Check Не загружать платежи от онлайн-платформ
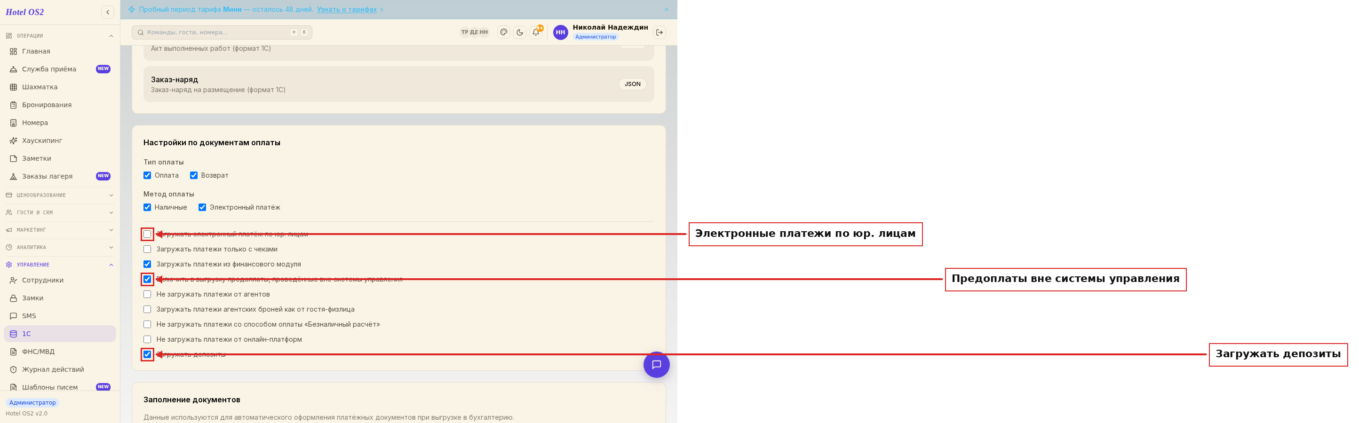This screenshot has width=1359, height=423. (147, 339)
